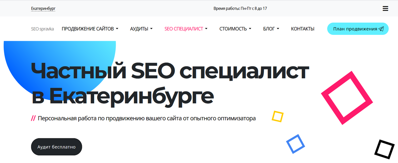Click the paper plane icon in plan button
The height and width of the screenshot is (163, 398).
[x=381, y=29]
